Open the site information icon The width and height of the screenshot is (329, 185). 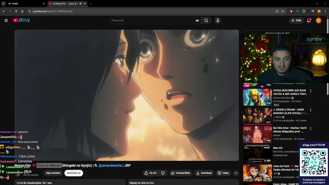pyautogui.click(x=30, y=11)
